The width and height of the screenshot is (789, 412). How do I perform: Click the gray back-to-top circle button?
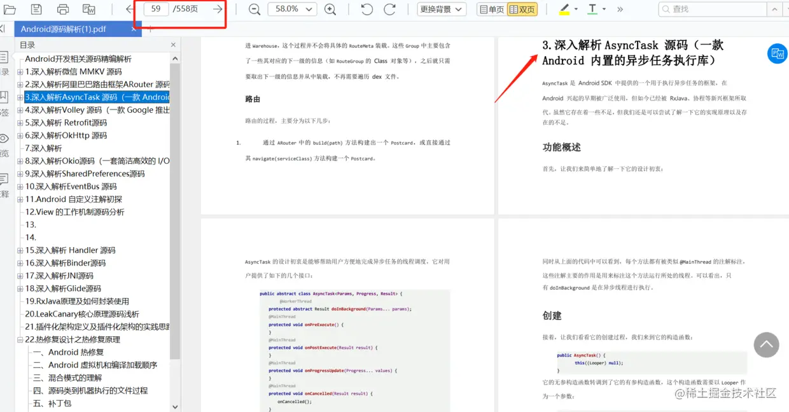click(x=767, y=345)
